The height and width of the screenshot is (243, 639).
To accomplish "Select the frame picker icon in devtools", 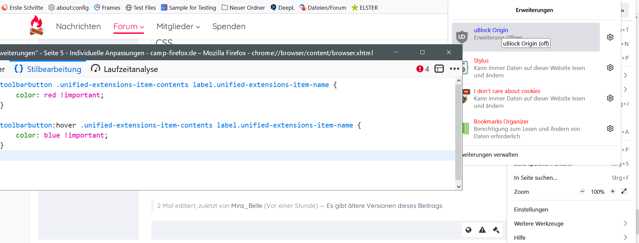I will (439, 69).
